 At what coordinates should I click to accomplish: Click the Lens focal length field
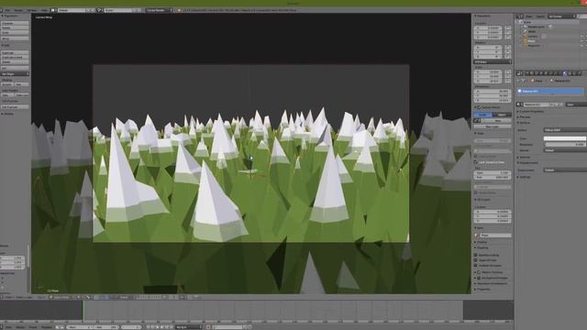point(493,140)
